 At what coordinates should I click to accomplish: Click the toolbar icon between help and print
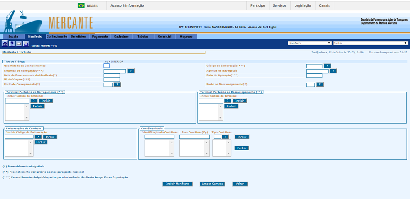pos(19,44)
